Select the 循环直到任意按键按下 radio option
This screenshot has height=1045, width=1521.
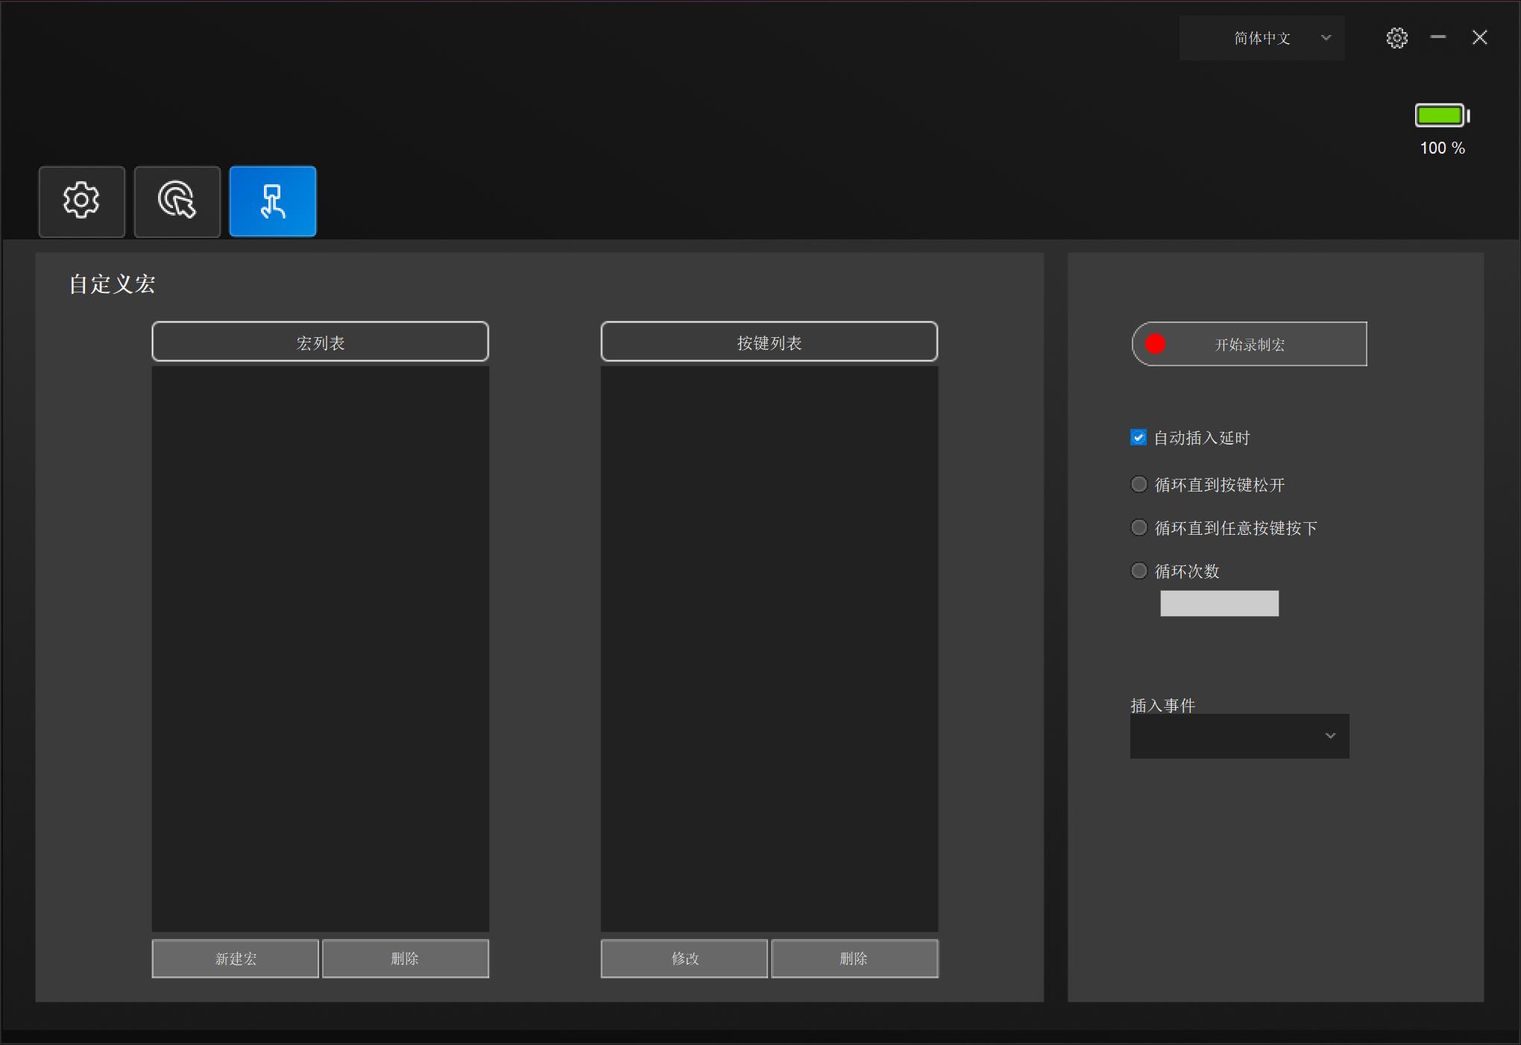click(x=1139, y=528)
